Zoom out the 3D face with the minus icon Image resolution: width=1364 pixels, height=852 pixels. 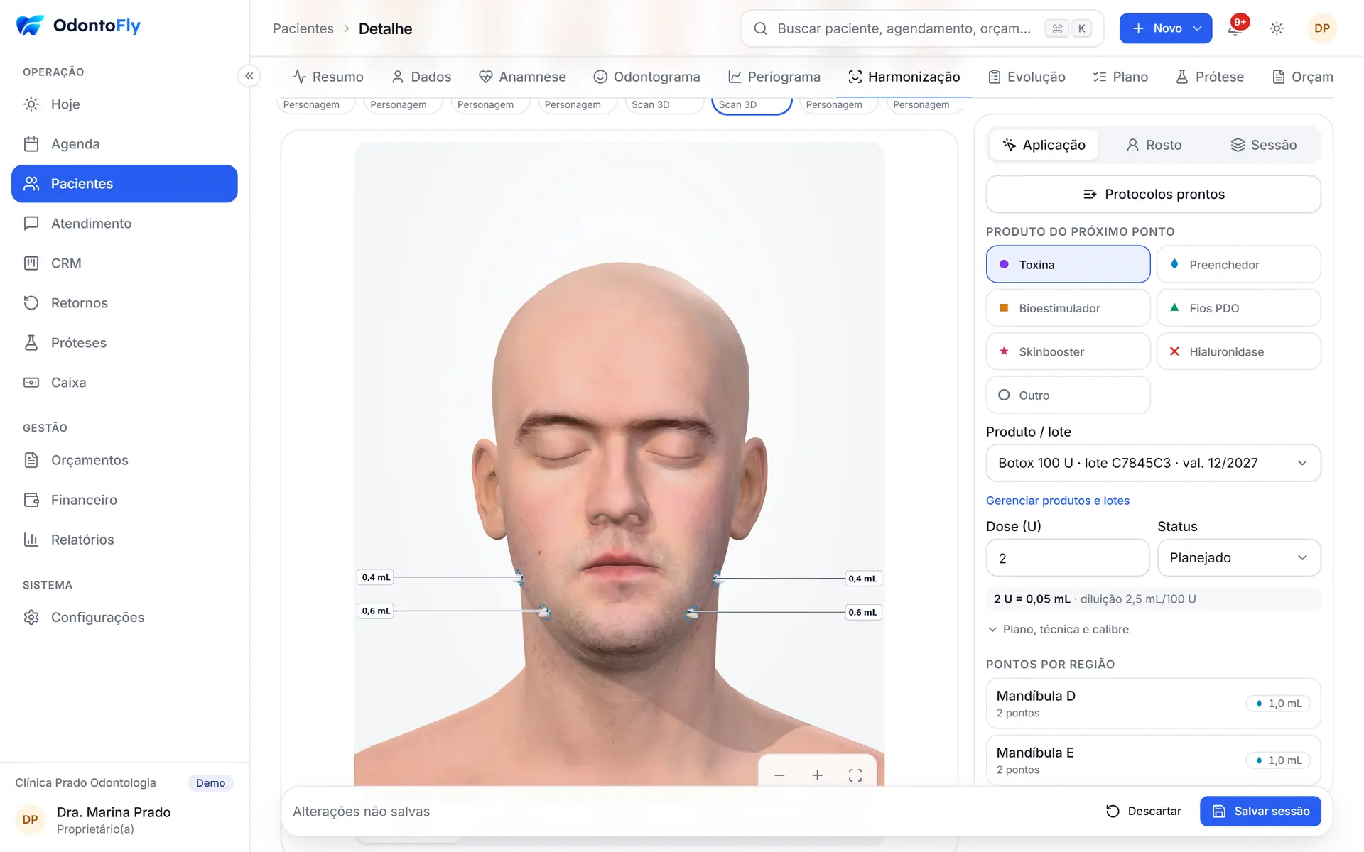pos(779,775)
